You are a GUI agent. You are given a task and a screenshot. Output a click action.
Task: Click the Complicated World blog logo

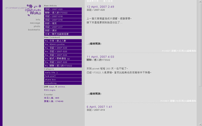pos(33,10)
